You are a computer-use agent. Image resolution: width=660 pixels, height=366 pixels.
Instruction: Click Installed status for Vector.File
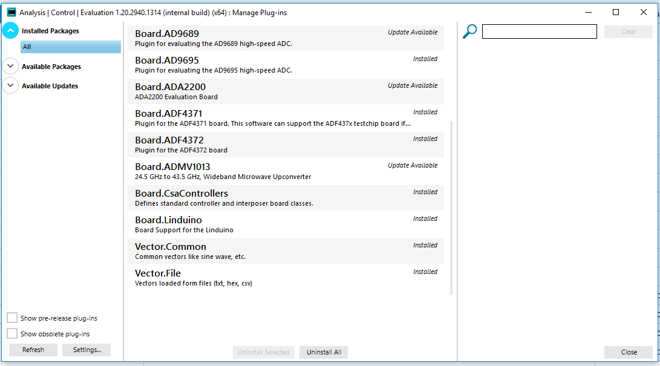425,272
